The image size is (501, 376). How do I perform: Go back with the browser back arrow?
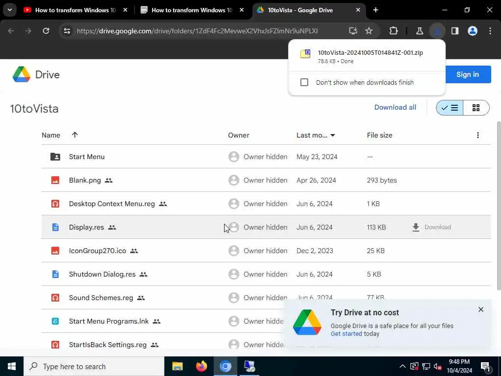[x=11, y=31]
